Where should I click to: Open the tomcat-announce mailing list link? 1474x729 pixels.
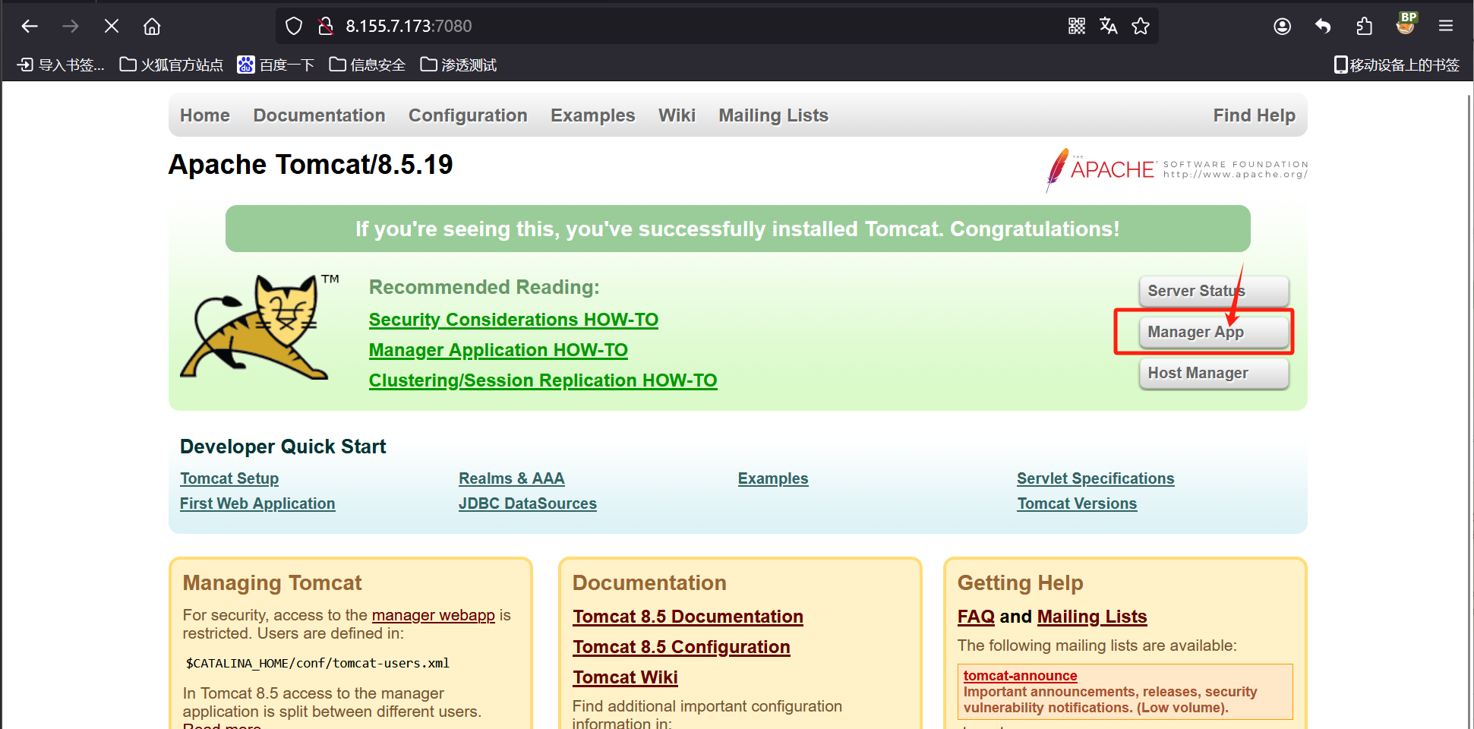click(1020, 676)
